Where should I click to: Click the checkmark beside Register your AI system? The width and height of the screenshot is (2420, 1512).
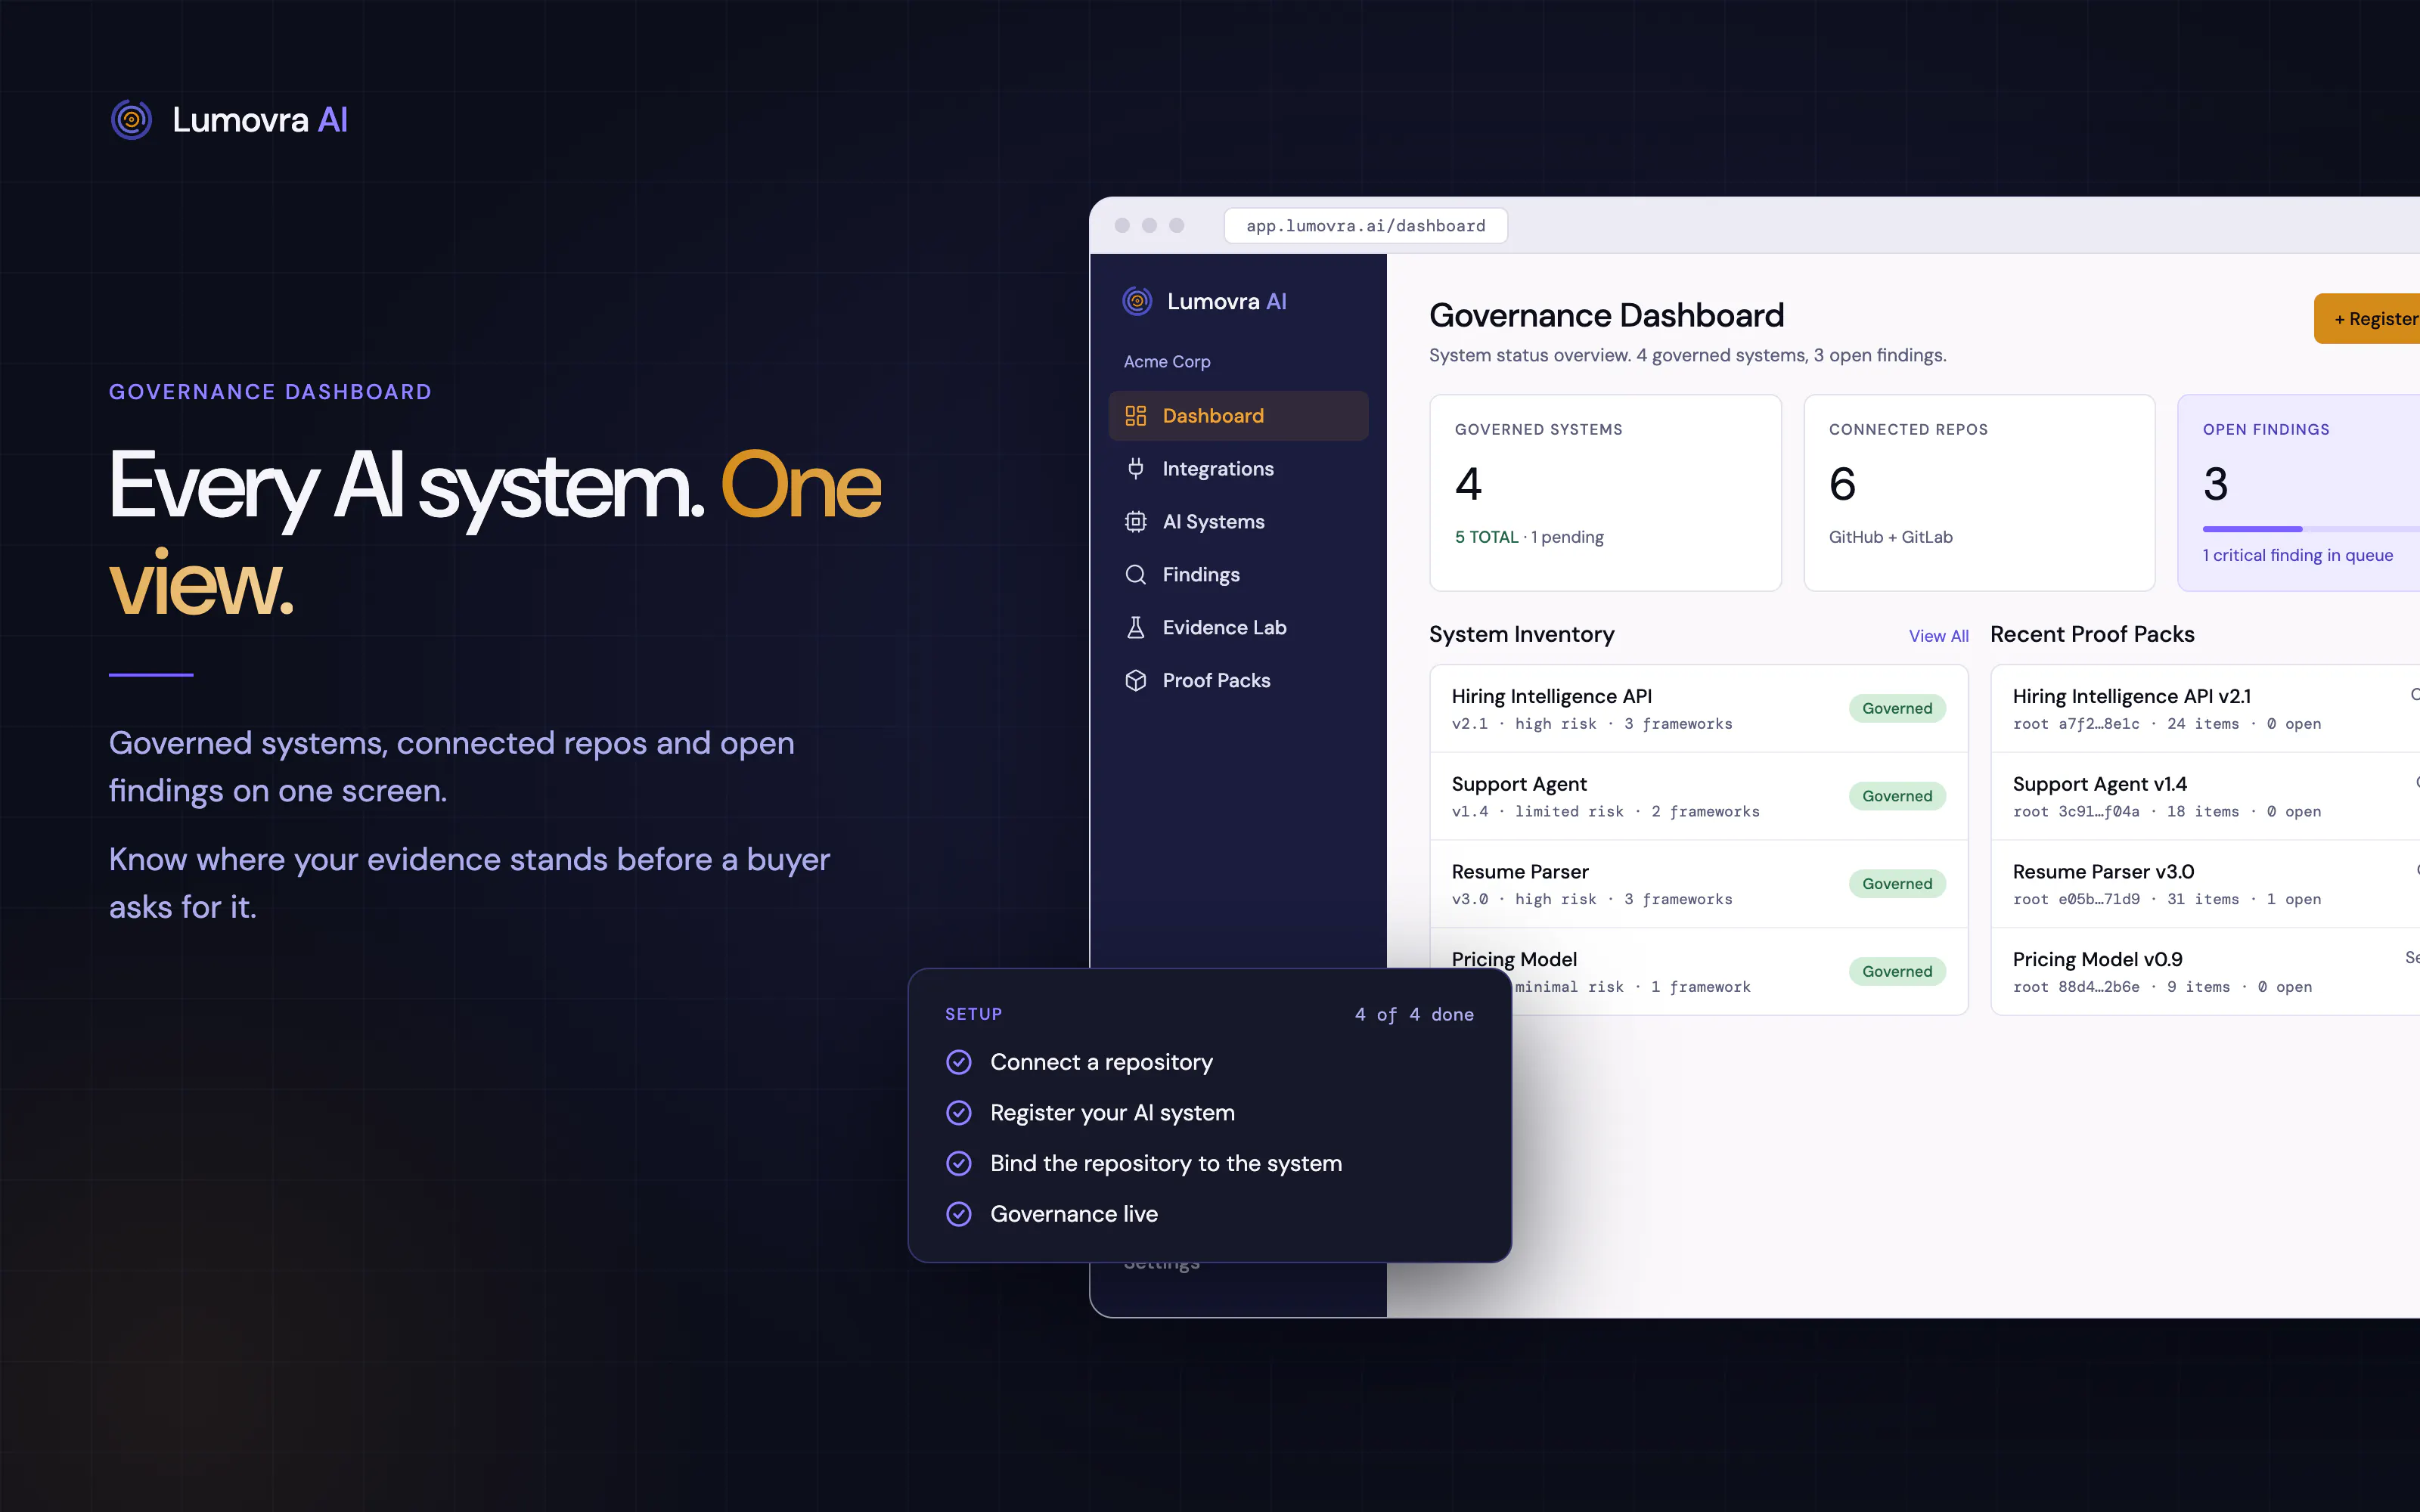(958, 1113)
